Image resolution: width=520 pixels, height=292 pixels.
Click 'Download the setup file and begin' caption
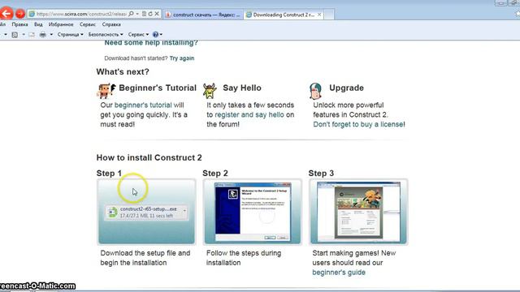[145, 258]
